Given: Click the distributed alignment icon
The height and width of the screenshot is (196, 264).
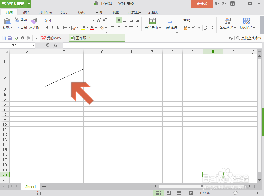Looking at the screenshot, I should point(137,28).
